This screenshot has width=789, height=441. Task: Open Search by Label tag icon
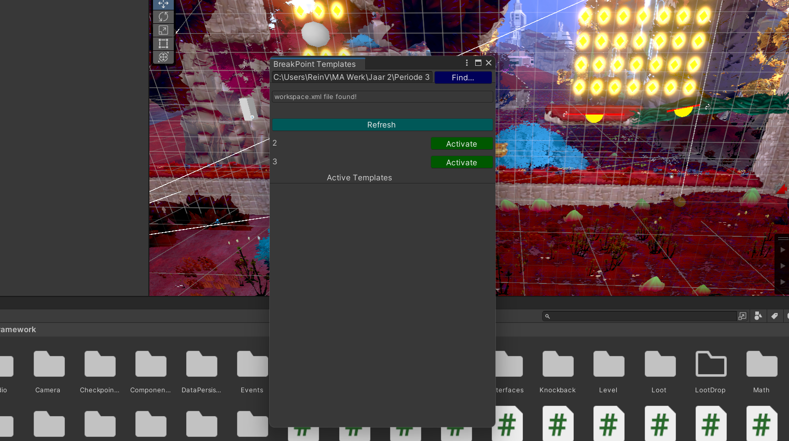tap(774, 316)
